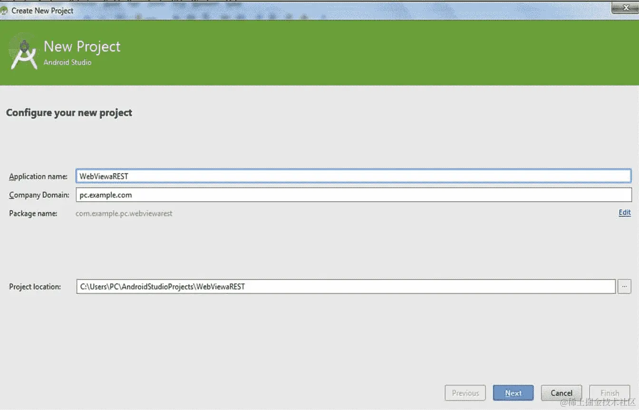Click the disabled Finish button
This screenshot has height=410, width=639.
coord(610,392)
